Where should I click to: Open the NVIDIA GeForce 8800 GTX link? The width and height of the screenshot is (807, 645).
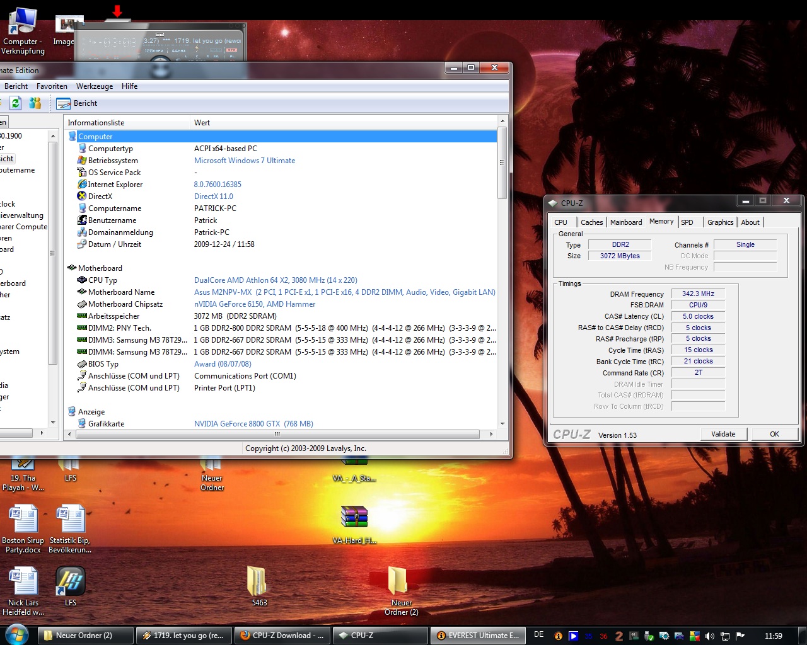[253, 424]
